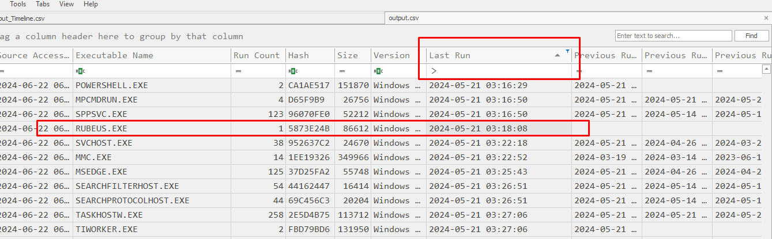
Task: Click the equals filter icon under Run Count
Action: pos(238,71)
